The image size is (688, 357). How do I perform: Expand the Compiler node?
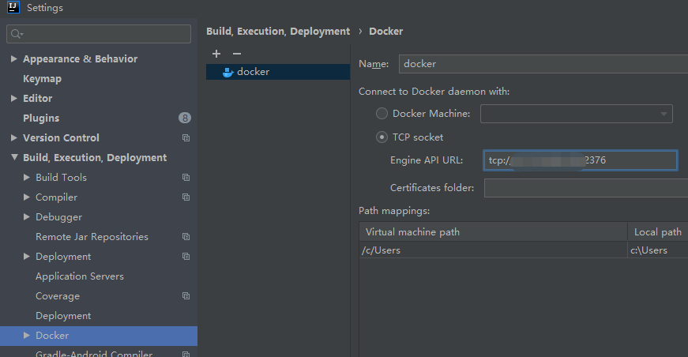(x=26, y=197)
